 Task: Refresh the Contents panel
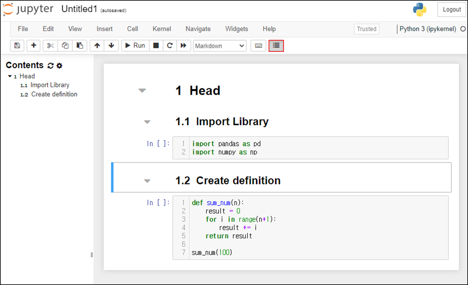tap(50, 66)
